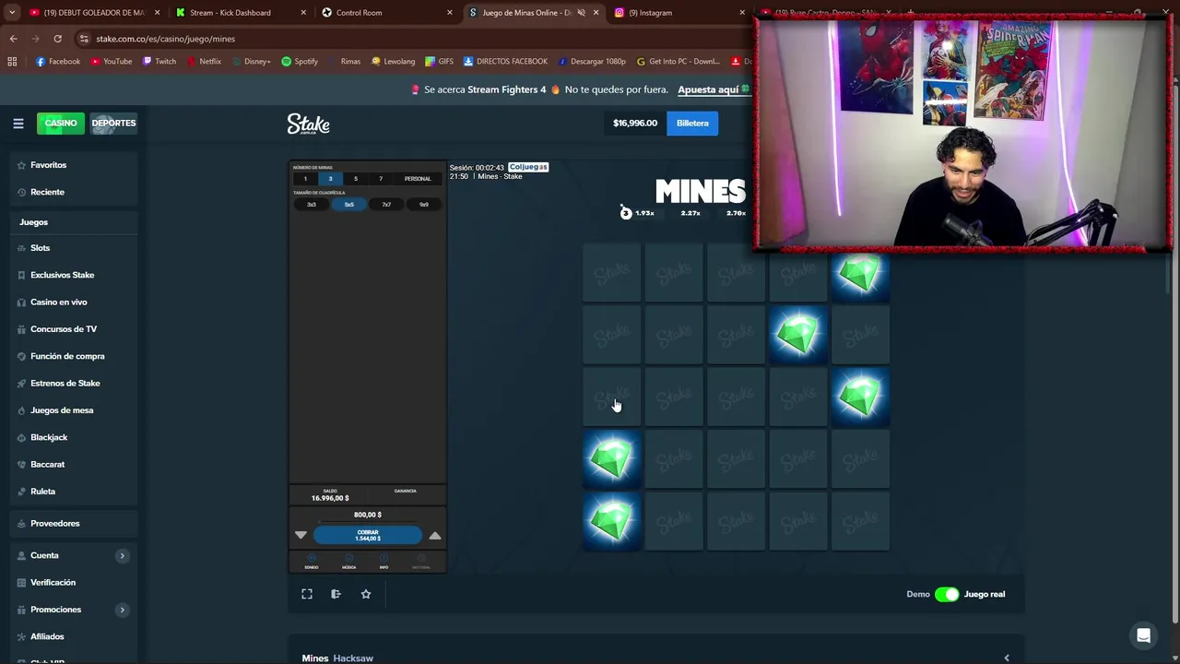Open Juegos de mesa
This screenshot has width=1180, height=664.
coord(73,410)
